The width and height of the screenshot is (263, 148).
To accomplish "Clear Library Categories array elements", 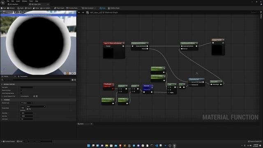I will pos(37,96).
